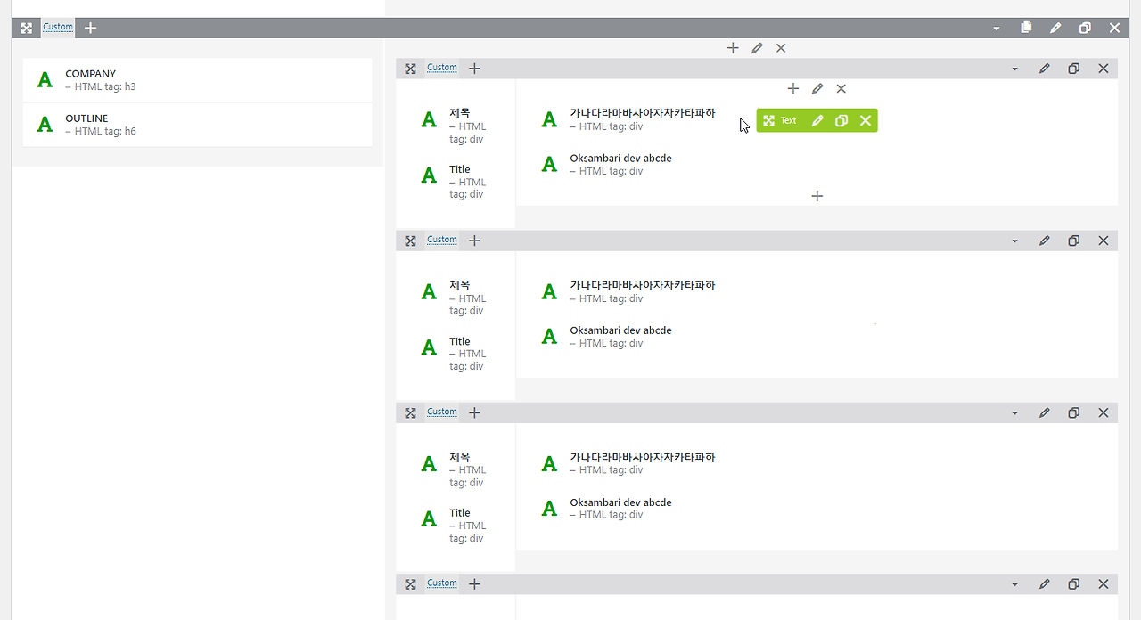Grab the outer row's drag-move handle
The image size is (1141, 620).
coord(27,28)
